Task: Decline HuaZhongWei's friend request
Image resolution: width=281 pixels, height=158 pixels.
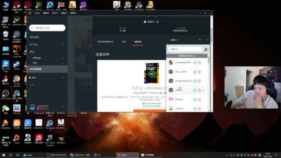Action: click(x=199, y=81)
